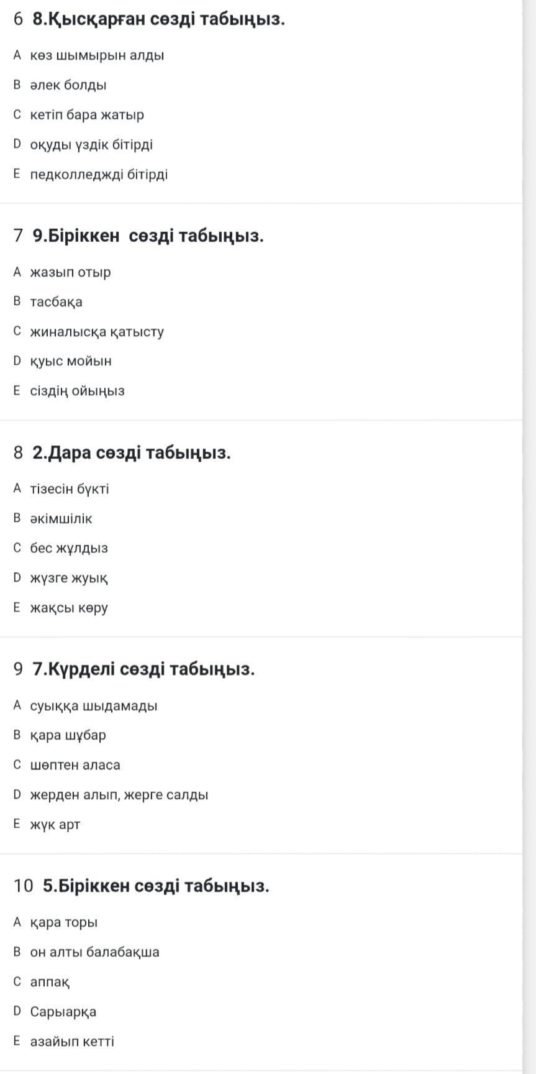Viewport: 536px width, 1074px height.
Task: Select option A 'тізесін бүкті'
Action: pos(70,489)
